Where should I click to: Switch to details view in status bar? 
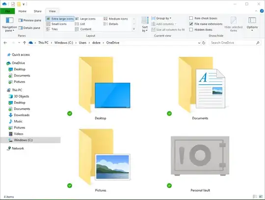(255, 197)
